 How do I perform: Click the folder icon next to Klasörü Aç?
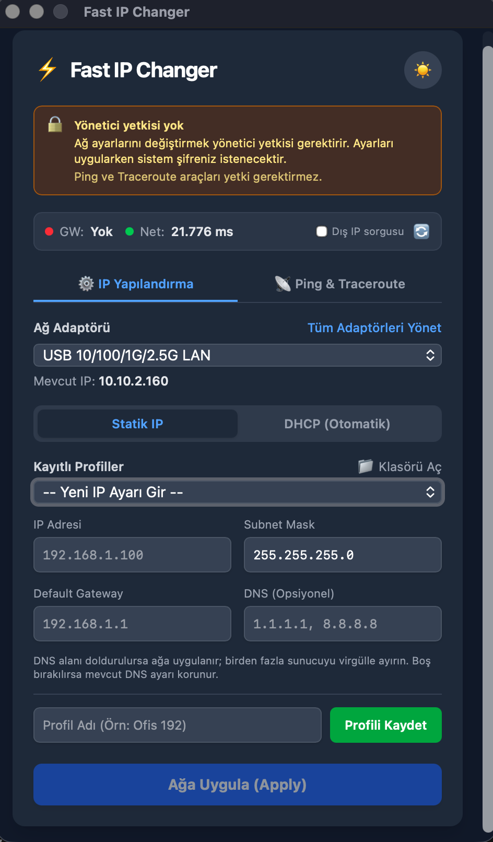[366, 466]
